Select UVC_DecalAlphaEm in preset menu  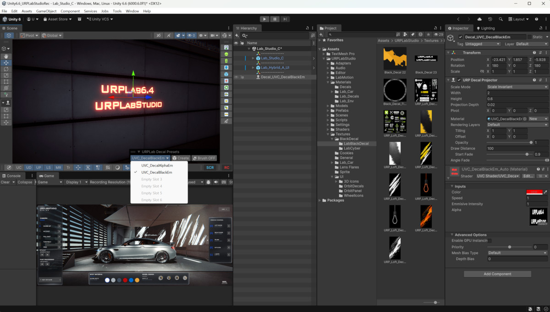157,166
